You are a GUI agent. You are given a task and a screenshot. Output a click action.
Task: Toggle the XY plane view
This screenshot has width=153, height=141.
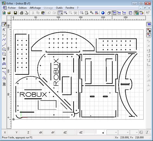114,13
